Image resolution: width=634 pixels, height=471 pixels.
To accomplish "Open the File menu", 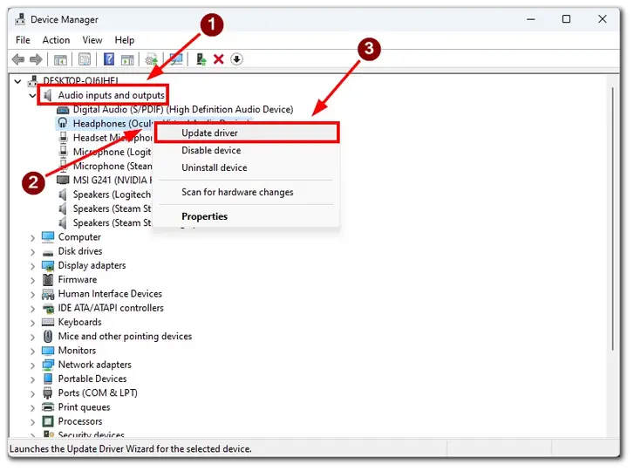I will (23, 40).
